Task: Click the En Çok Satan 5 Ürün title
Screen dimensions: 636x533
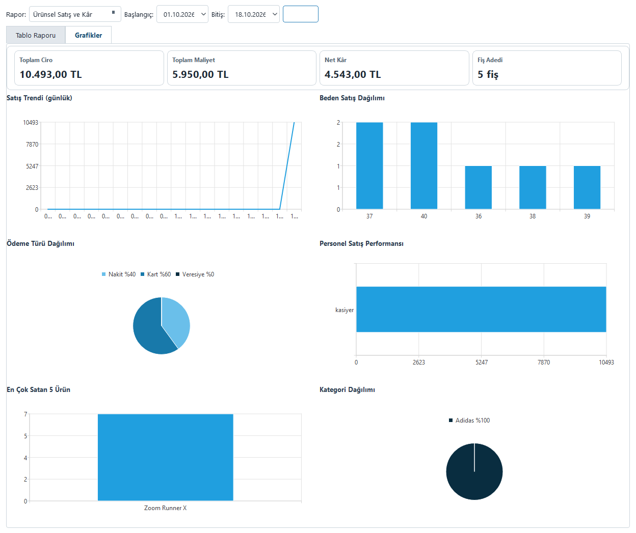Action: pos(39,389)
